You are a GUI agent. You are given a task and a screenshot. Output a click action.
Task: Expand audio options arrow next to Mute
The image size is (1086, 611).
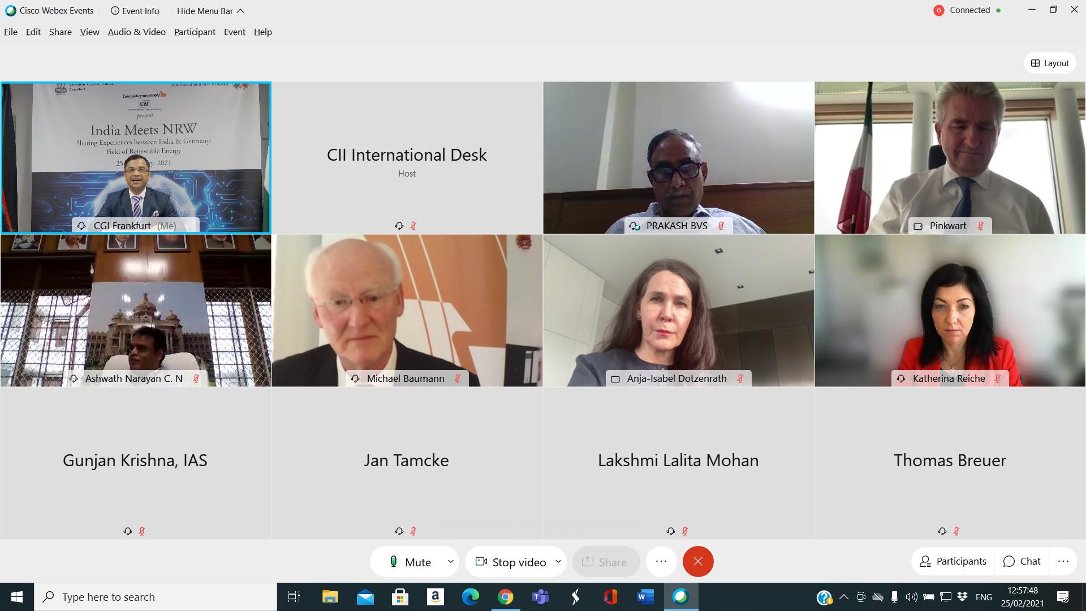point(451,562)
